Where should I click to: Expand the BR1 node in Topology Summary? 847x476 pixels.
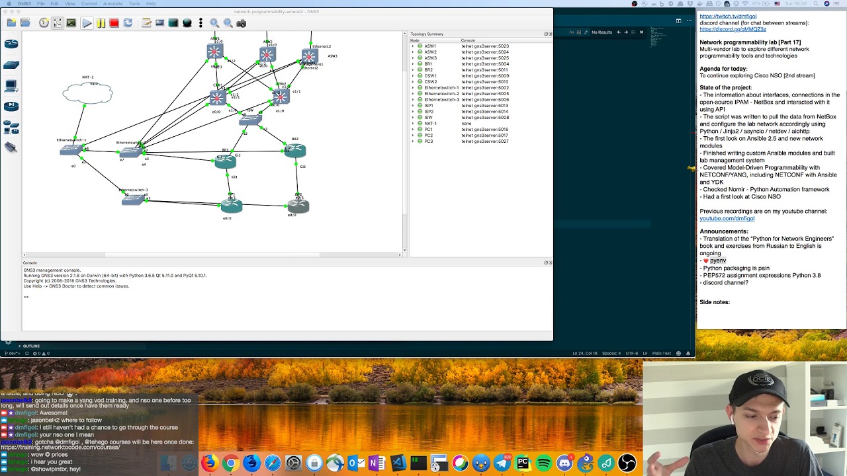point(413,64)
